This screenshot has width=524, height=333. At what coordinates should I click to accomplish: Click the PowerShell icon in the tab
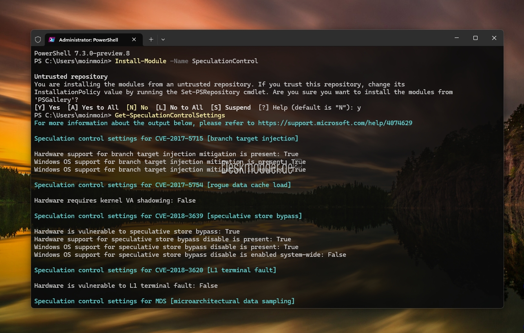tap(52, 40)
